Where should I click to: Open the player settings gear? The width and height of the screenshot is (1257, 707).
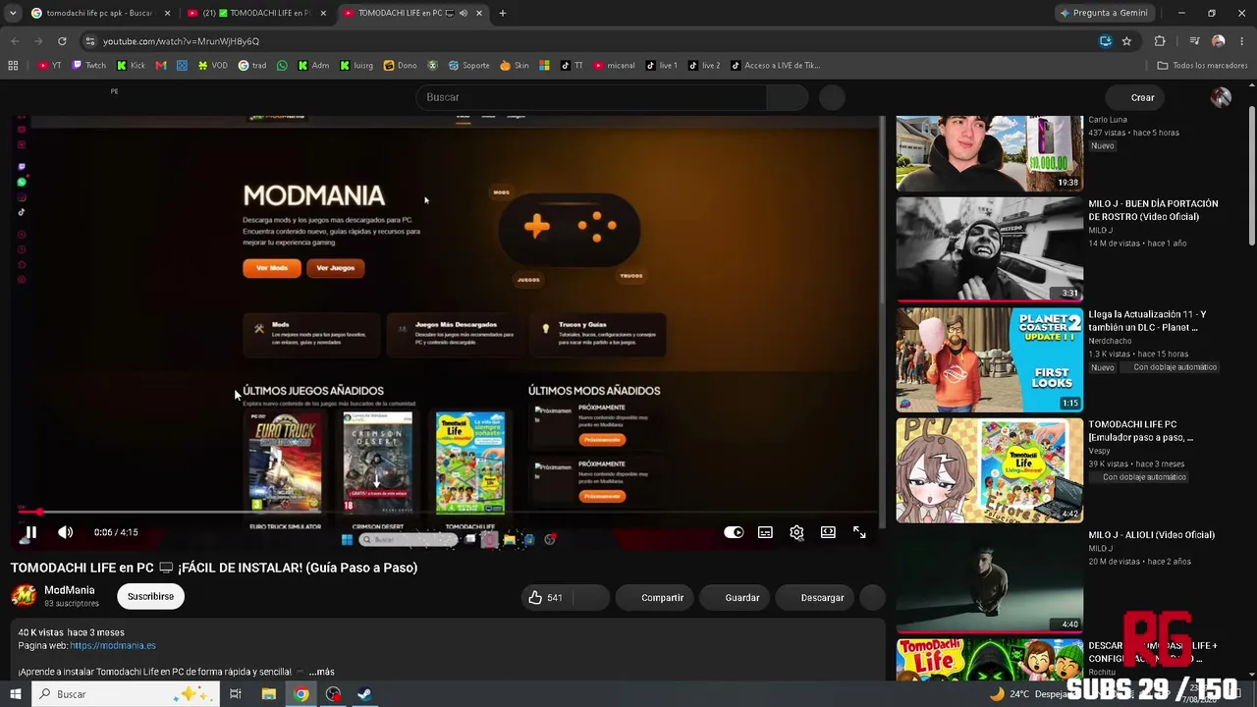tap(796, 532)
